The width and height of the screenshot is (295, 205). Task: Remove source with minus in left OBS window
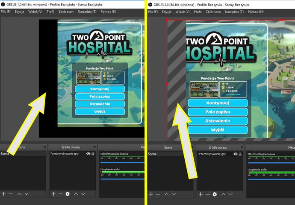point(60,194)
